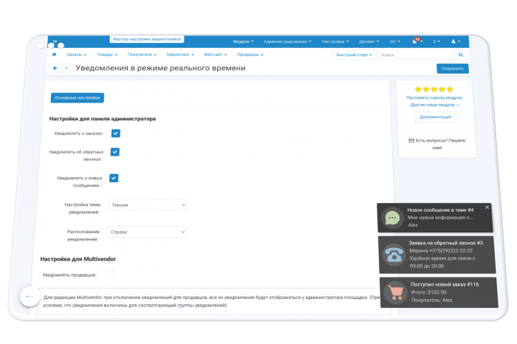Enable Уведомлять продавцов checkbox

(x=109, y=275)
